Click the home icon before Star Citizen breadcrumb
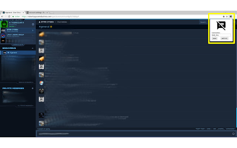 tap(40, 22)
